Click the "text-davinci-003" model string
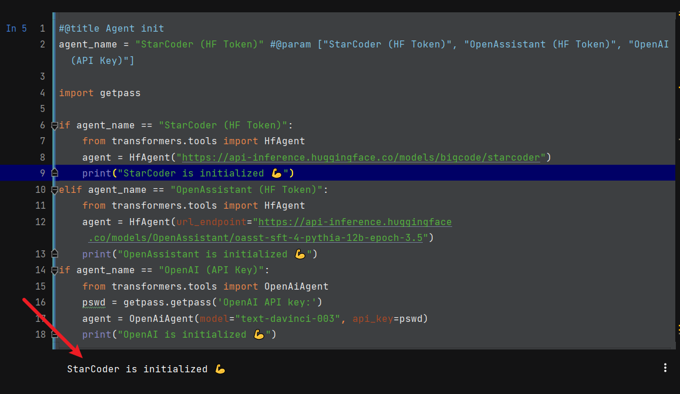The image size is (680, 394). pyautogui.click(x=288, y=319)
